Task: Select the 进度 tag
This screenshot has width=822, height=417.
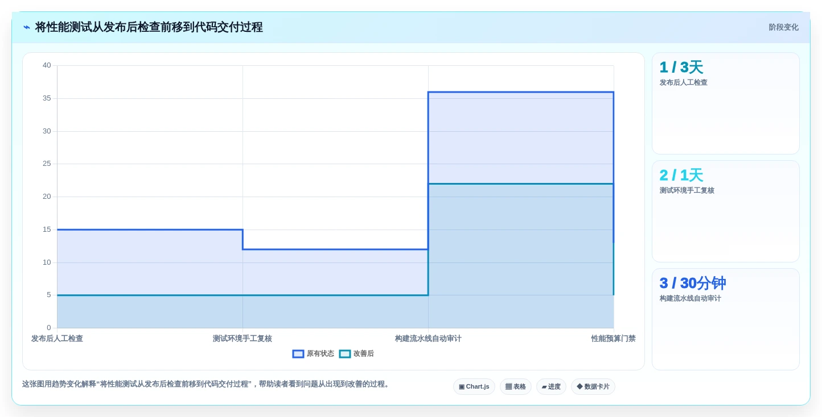Action: [x=551, y=386]
